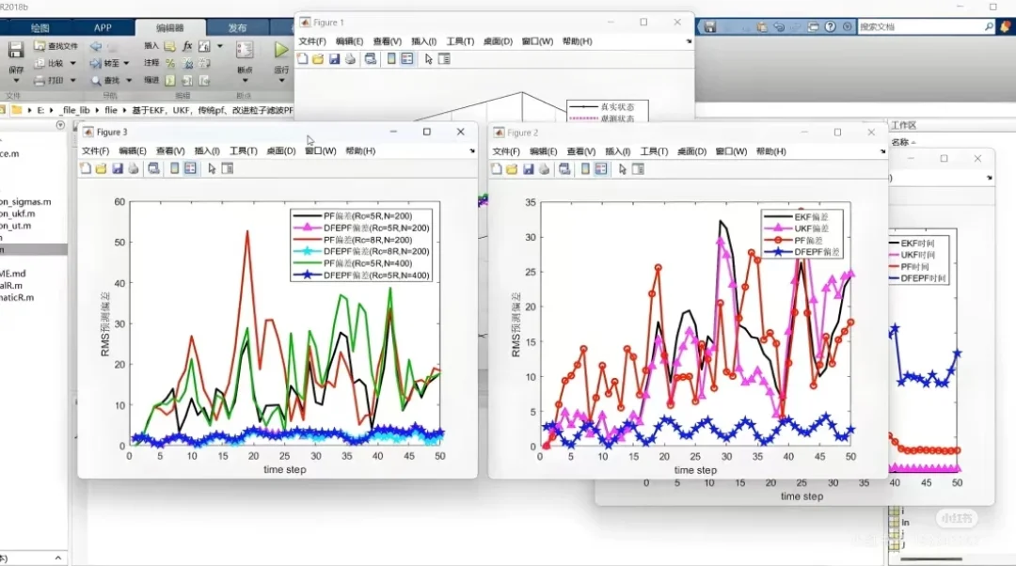
Task: Select on_sigmas.m in the file list
Action: coord(26,202)
